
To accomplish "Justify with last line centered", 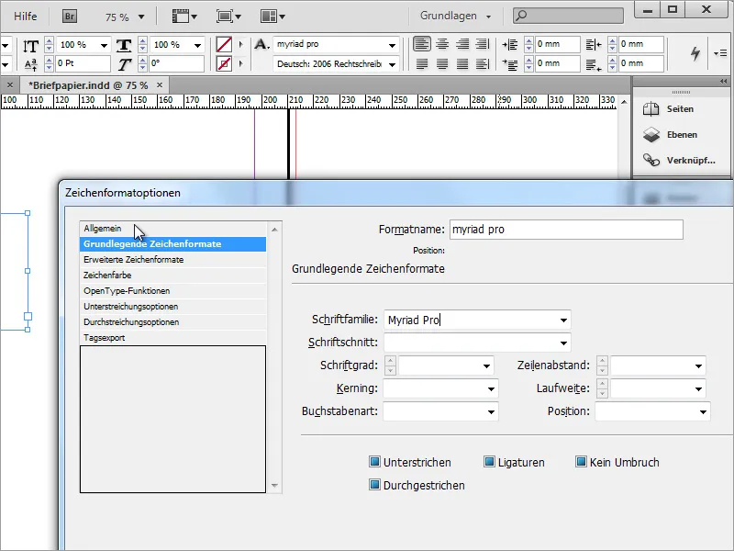I will 442,63.
